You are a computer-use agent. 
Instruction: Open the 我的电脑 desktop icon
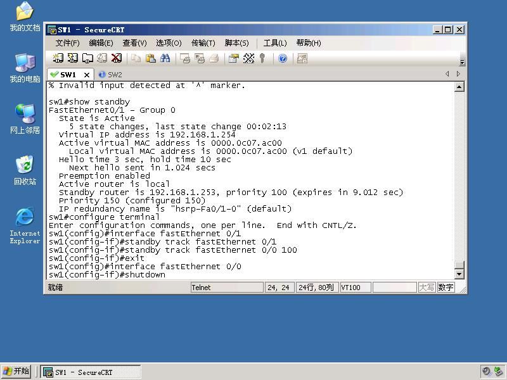pos(25,68)
